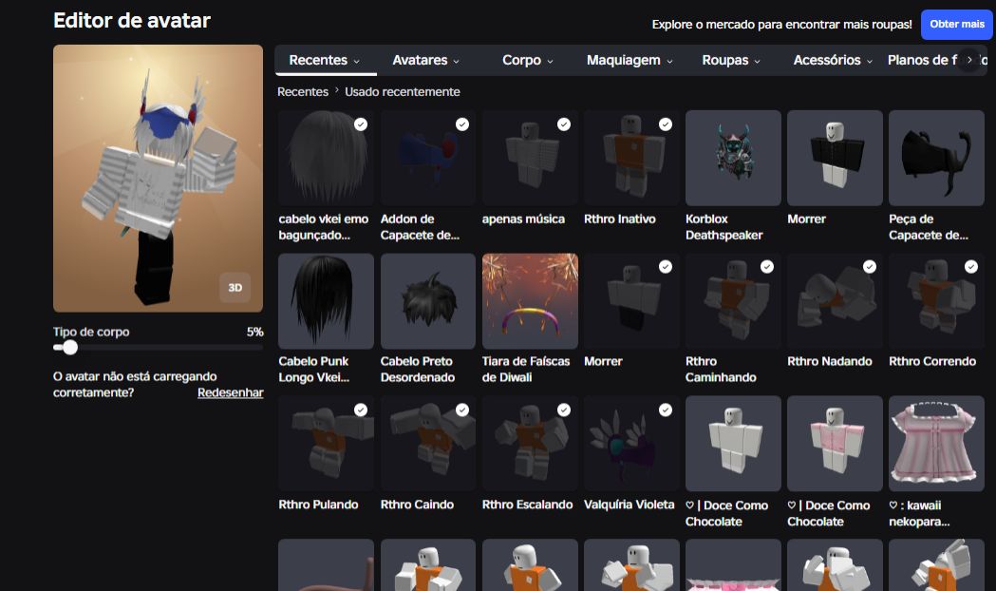This screenshot has height=591, width=996.
Task: Click the Rthro Pulando item label
Action: pos(318,505)
